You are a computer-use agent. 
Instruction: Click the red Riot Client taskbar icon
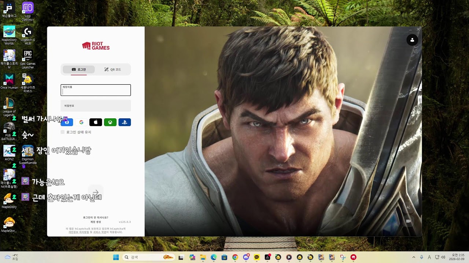[353, 257]
